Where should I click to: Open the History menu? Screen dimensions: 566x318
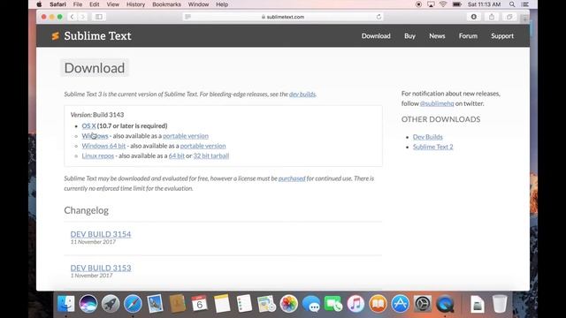pos(135,4)
